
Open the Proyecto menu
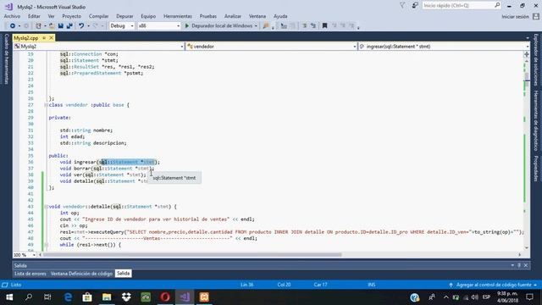71,16
